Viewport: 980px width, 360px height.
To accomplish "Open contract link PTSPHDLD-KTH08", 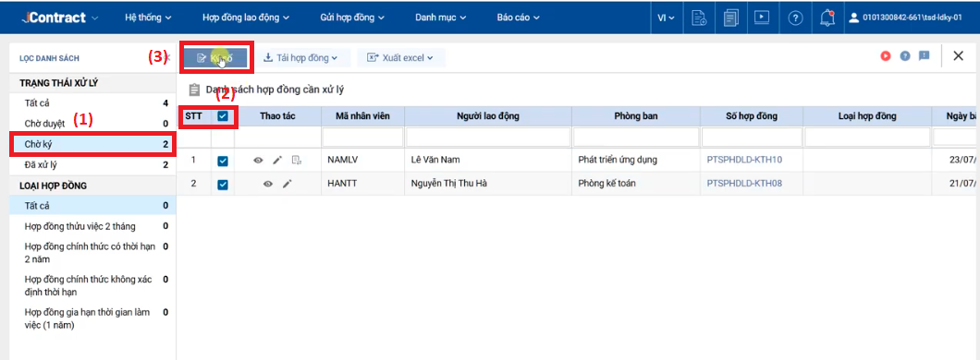I will point(744,184).
